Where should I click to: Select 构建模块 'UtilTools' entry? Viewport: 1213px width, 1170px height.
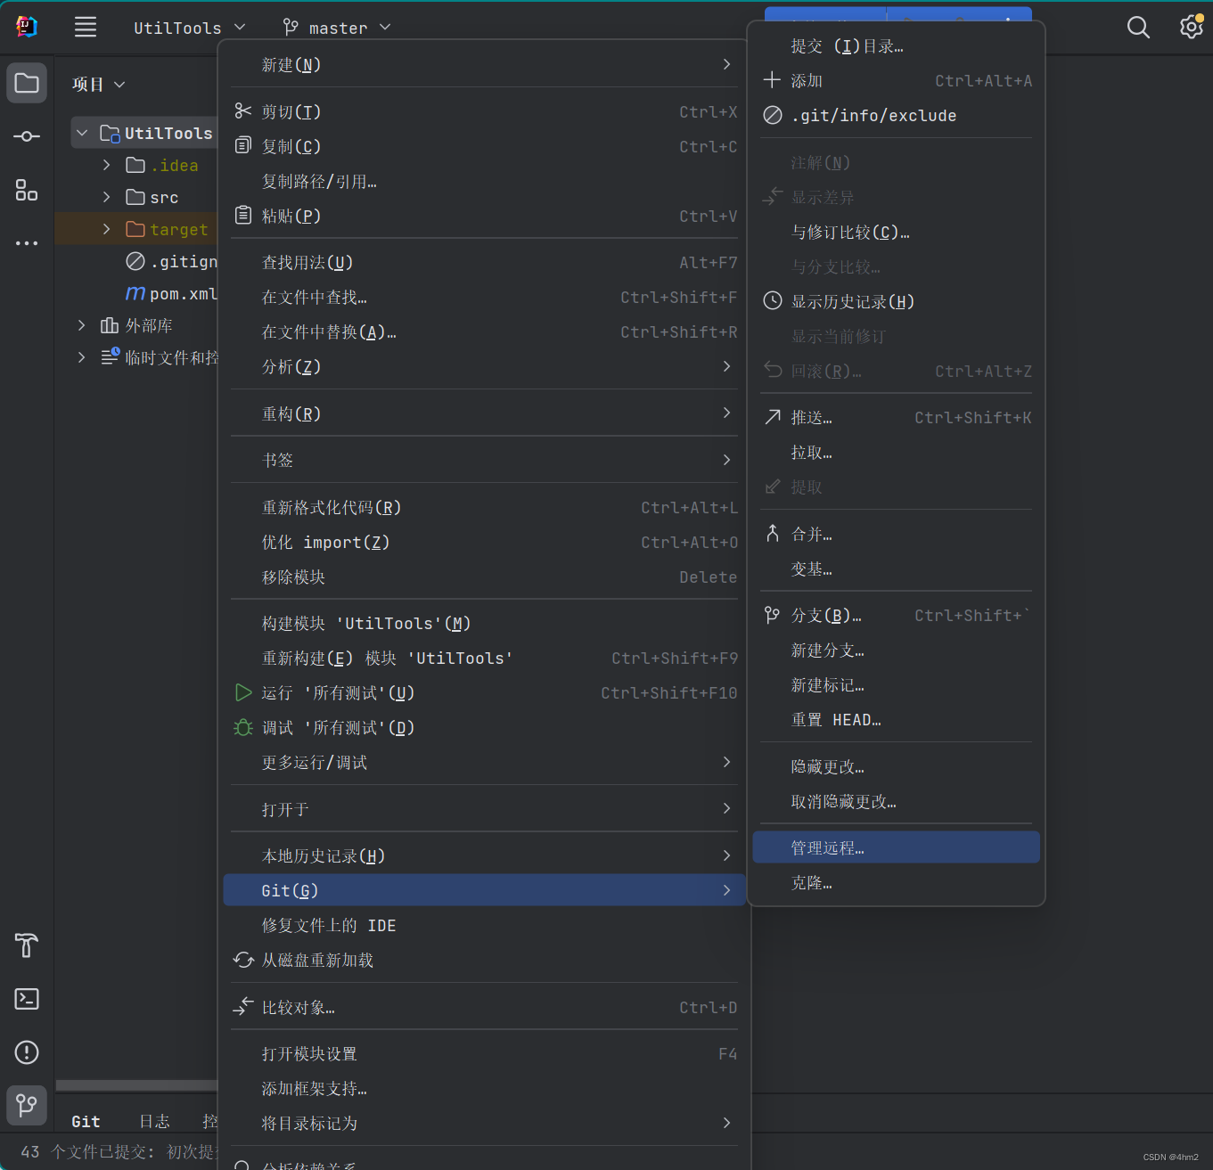tap(484, 623)
